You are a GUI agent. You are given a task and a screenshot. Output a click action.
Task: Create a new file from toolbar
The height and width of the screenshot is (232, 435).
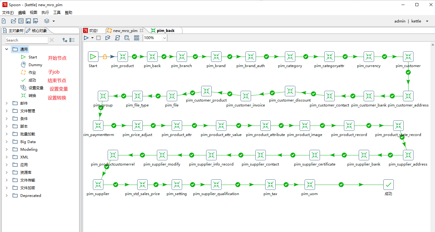coord(4,21)
